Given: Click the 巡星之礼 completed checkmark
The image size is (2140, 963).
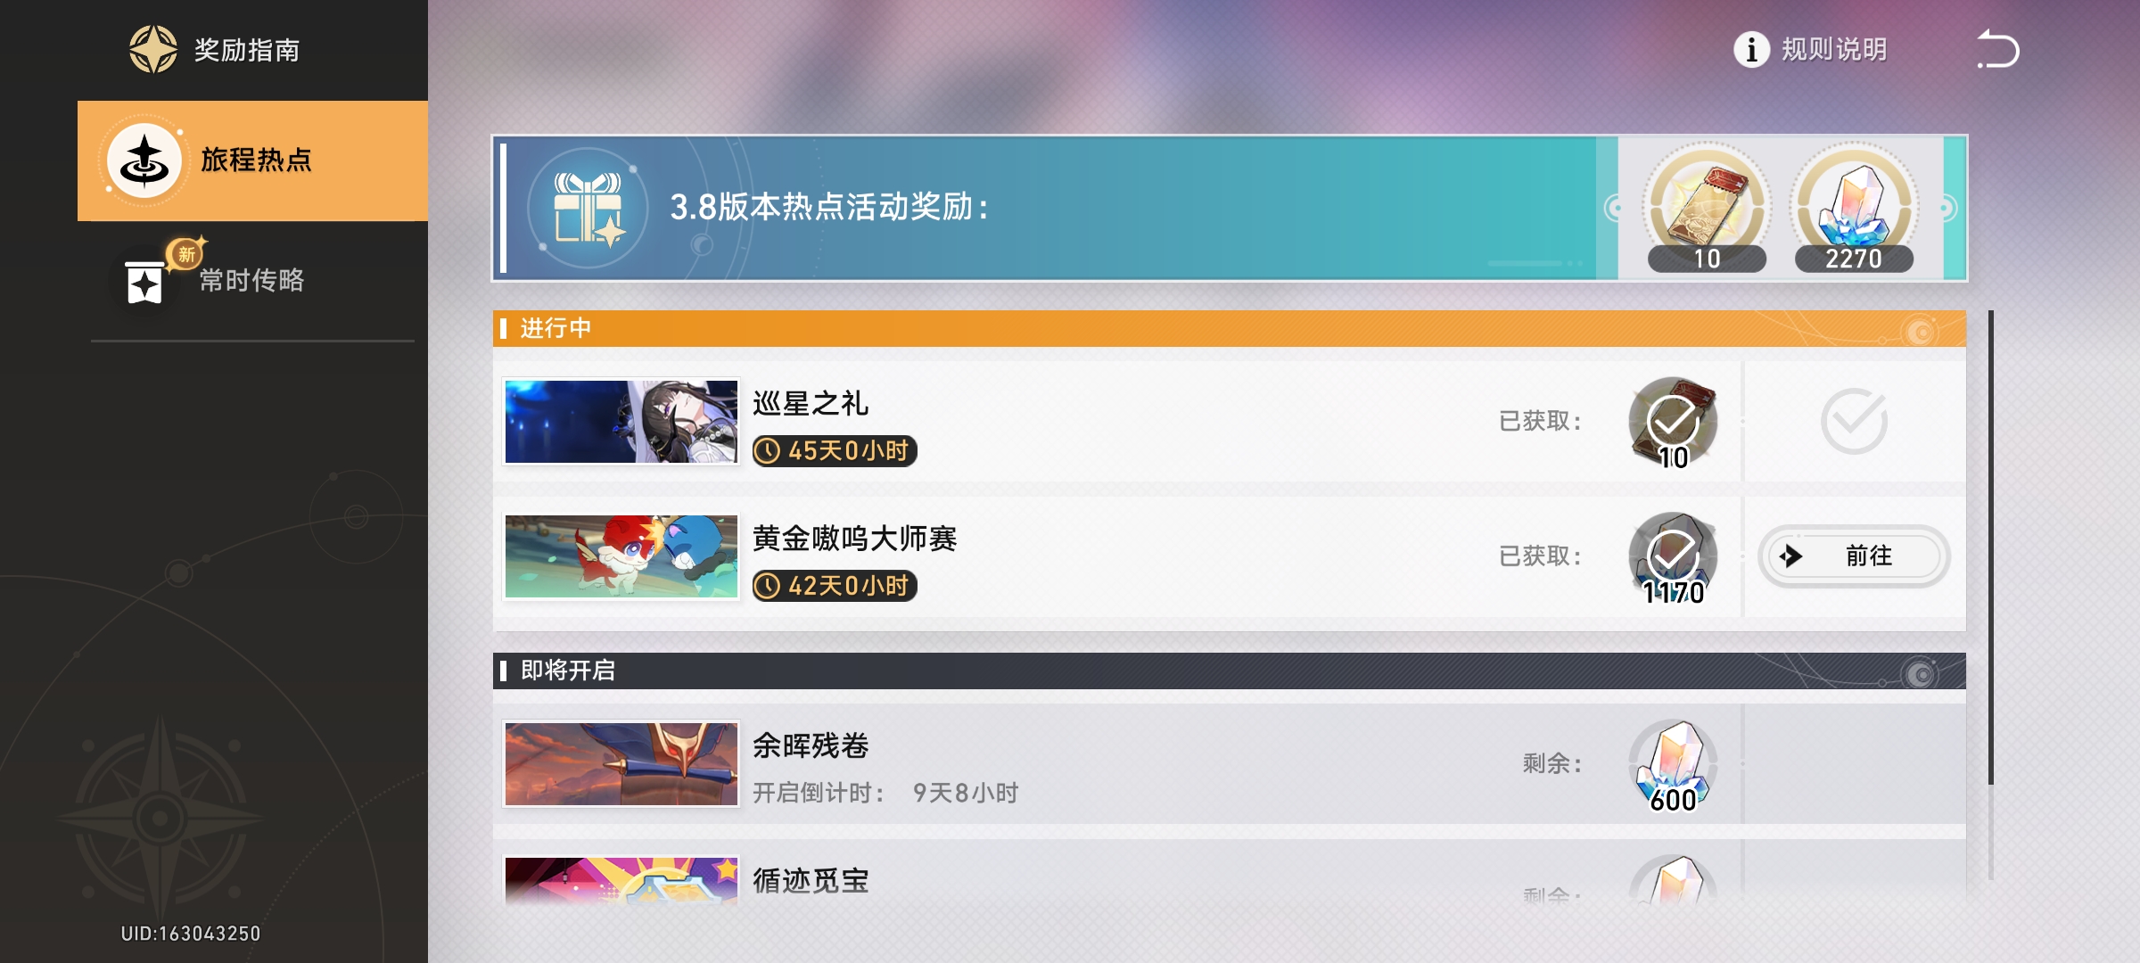Looking at the screenshot, I should [x=1854, y=421].
